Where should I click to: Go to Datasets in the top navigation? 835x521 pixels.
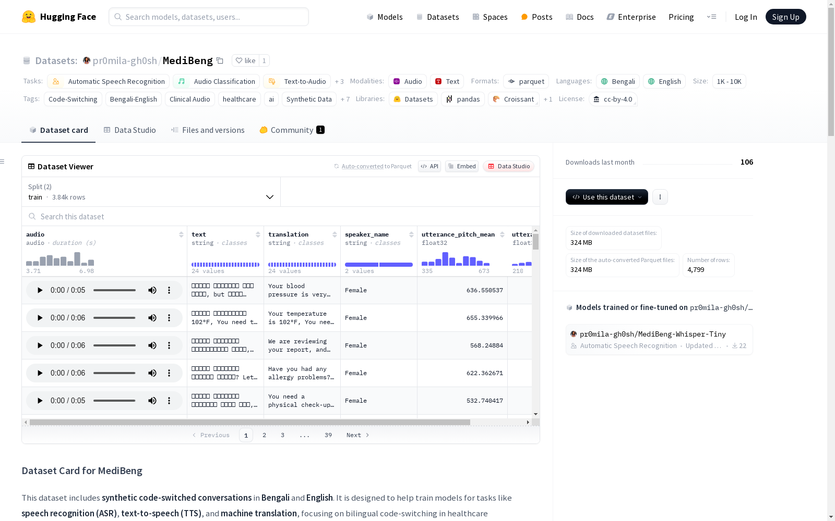point(437,17)
